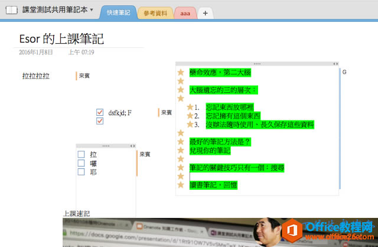
Task: Click the highlighted text 忘記東西放哪裡
Action: point(230,107)
